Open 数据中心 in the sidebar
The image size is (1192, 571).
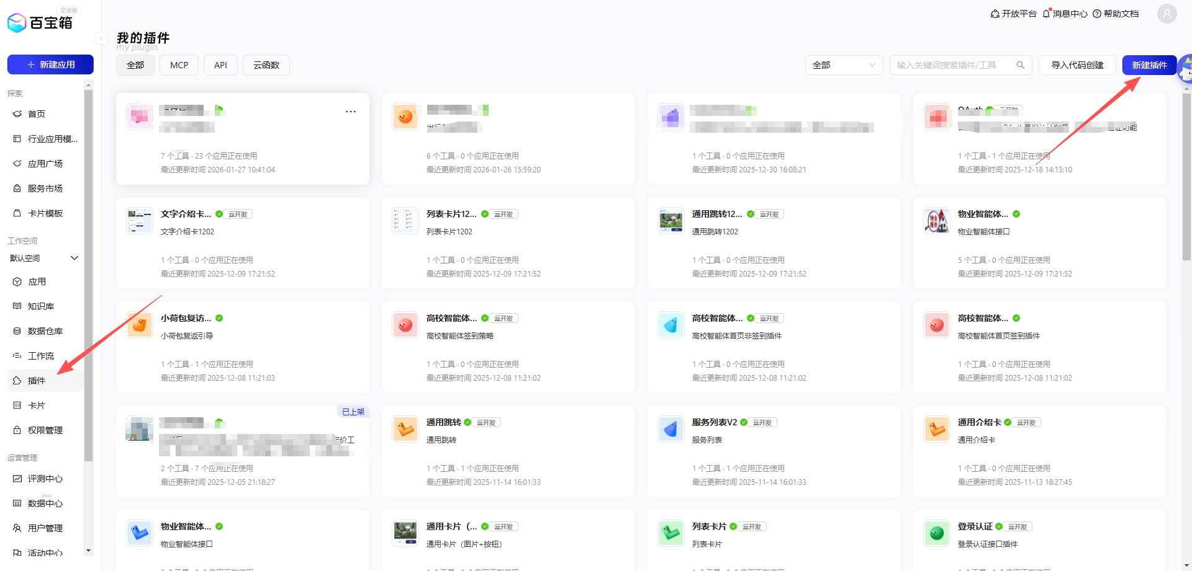coord(45,503)
